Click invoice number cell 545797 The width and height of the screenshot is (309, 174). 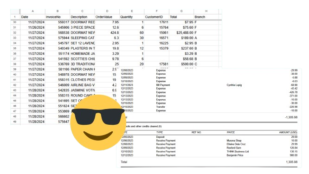coord(58,43)
